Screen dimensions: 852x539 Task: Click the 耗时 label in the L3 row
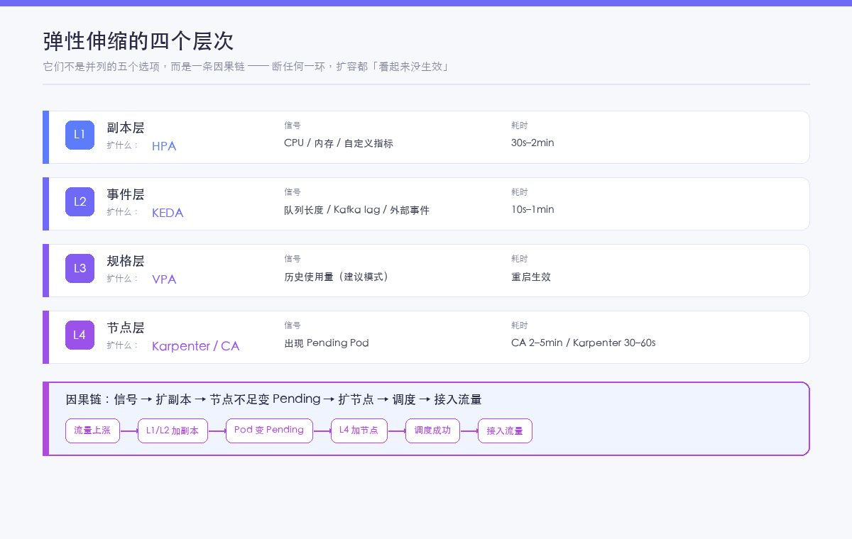520,259
